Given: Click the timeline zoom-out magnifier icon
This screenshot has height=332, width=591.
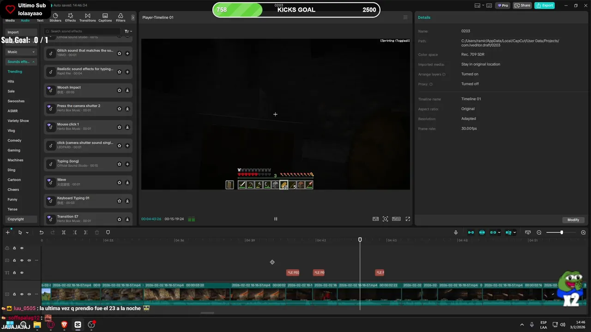Looking at the screenshot, I should [x=539, y=232].
